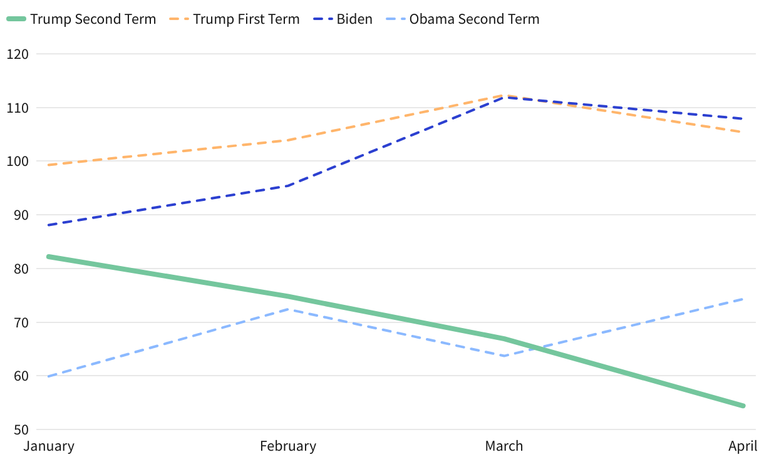This screenshot has width=764, height=462.
Task: Click the 100 y-axis tick label
Action: click(x=17, y=162)
